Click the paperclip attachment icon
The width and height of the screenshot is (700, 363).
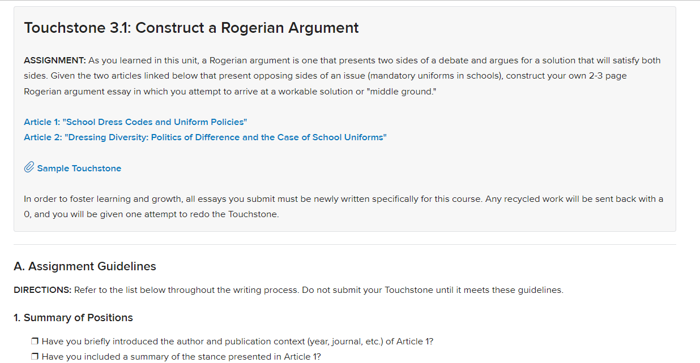pos(29,168)
